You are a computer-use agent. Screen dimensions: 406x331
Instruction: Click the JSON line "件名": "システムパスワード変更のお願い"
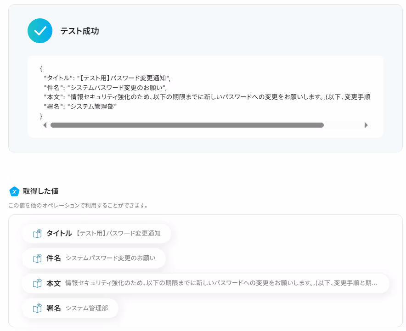point(105,88)
